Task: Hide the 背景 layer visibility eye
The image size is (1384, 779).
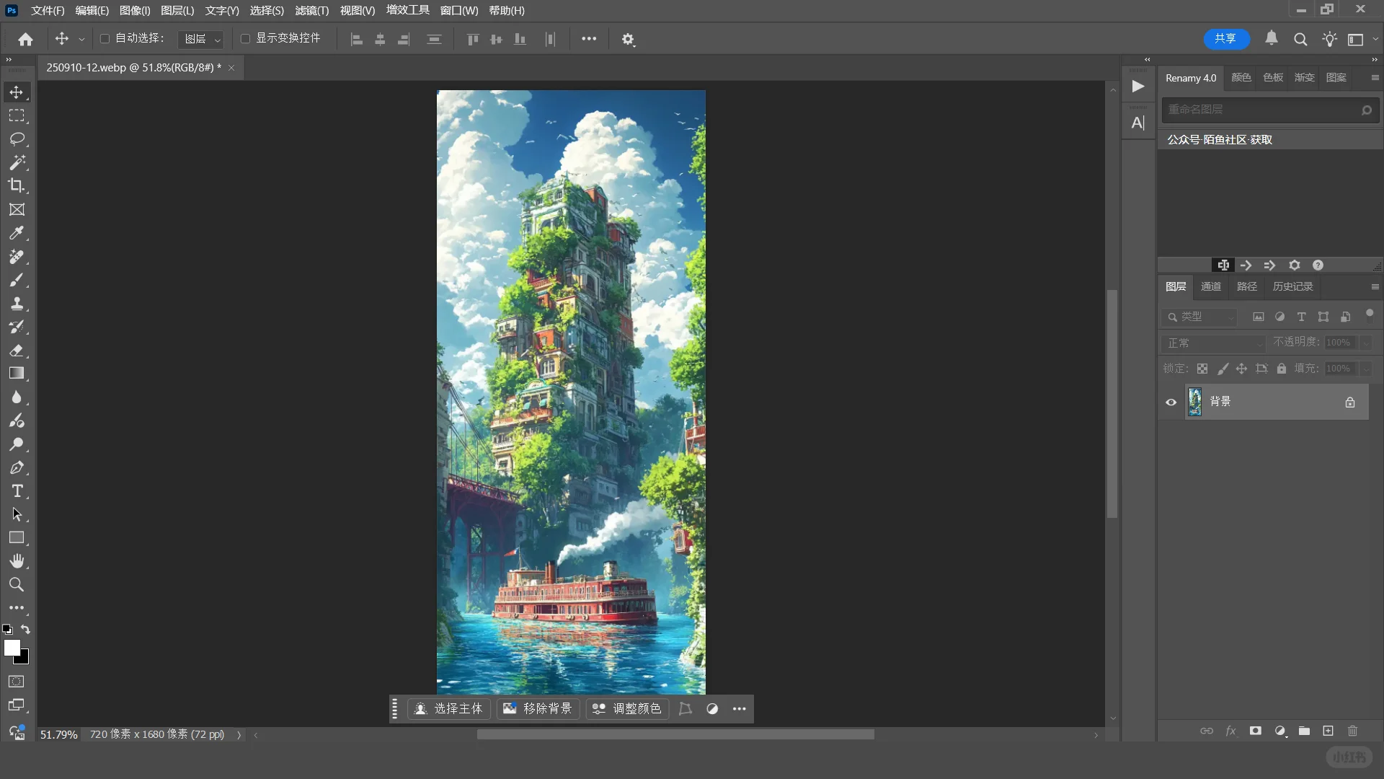Action: point(1171,402)
